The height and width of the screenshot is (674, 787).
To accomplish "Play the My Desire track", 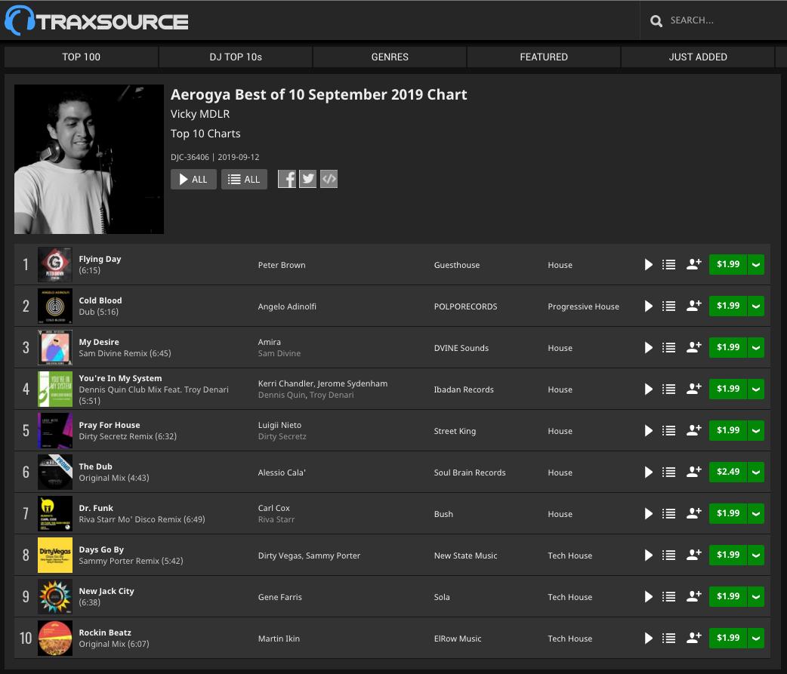I will coord(649,347).
